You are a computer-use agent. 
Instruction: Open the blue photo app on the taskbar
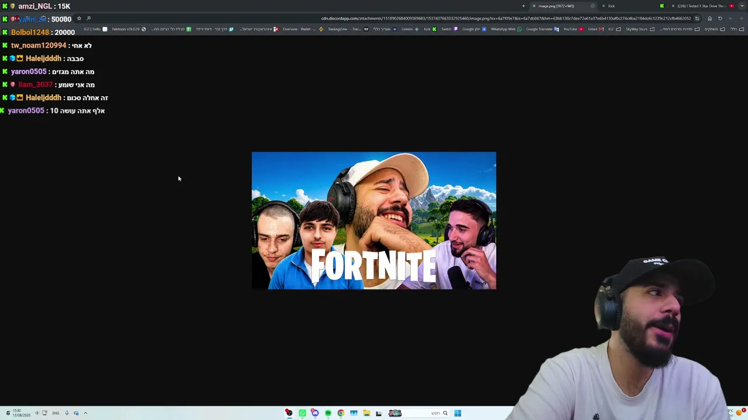pos(354,413)
